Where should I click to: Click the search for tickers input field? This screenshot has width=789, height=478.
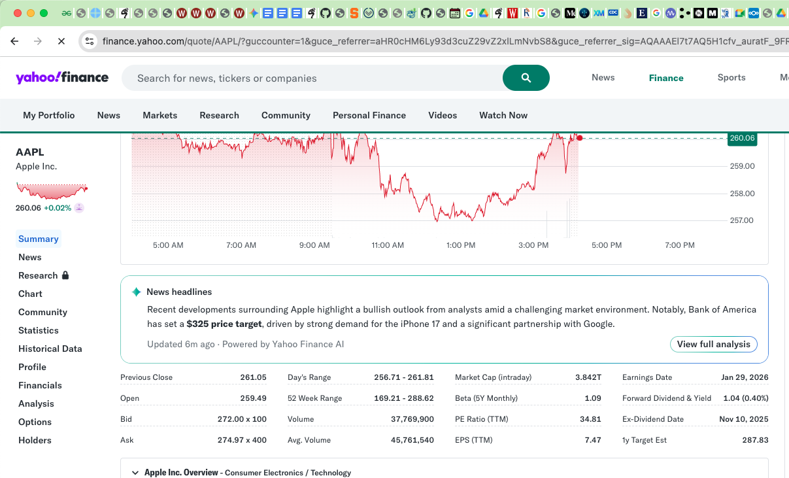pyautogui.click(x=314, y=78)
